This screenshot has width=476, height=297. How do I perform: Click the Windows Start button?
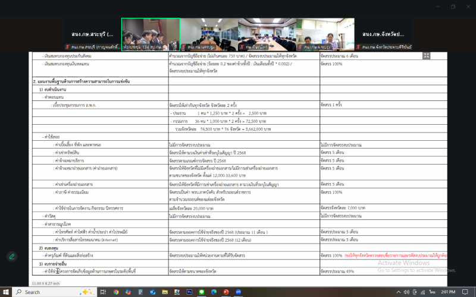[7, 292]
